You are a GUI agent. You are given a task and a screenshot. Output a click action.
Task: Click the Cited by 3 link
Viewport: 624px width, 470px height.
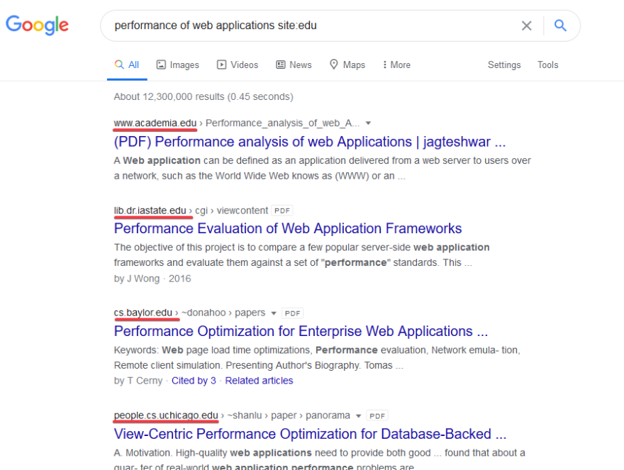(194, 380)
